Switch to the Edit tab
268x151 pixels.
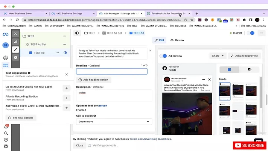pyautogui.click(x=159, y=40)
